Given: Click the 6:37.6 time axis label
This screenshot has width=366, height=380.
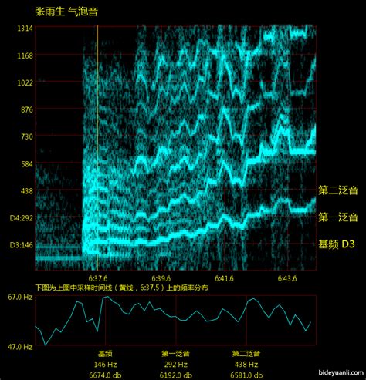Looking at the screenshot, I should (x=98, y=278).
